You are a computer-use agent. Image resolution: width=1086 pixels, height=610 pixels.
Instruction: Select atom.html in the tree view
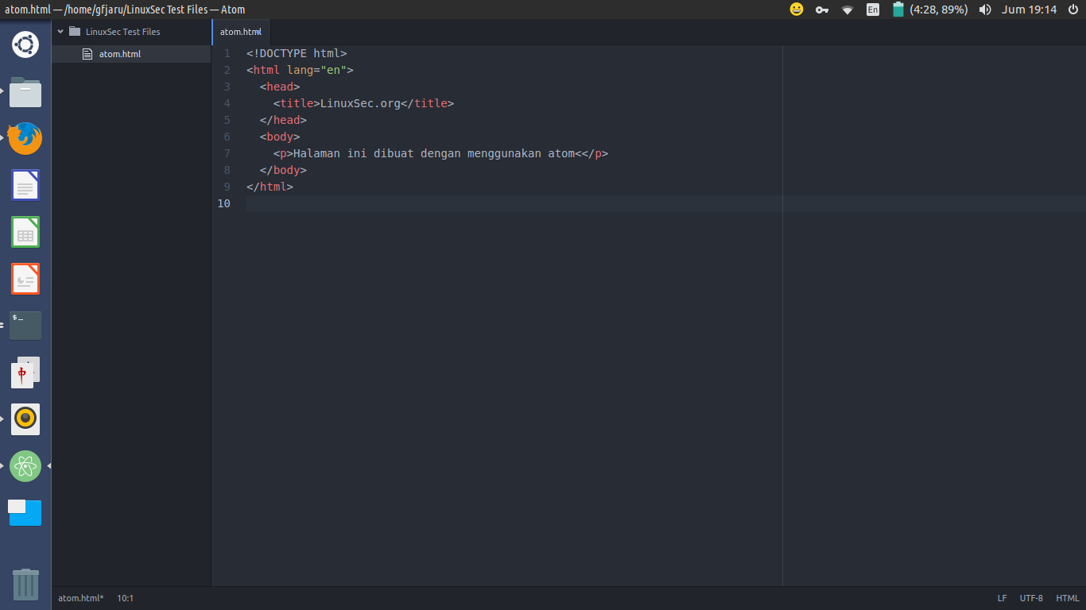point(119,54)
